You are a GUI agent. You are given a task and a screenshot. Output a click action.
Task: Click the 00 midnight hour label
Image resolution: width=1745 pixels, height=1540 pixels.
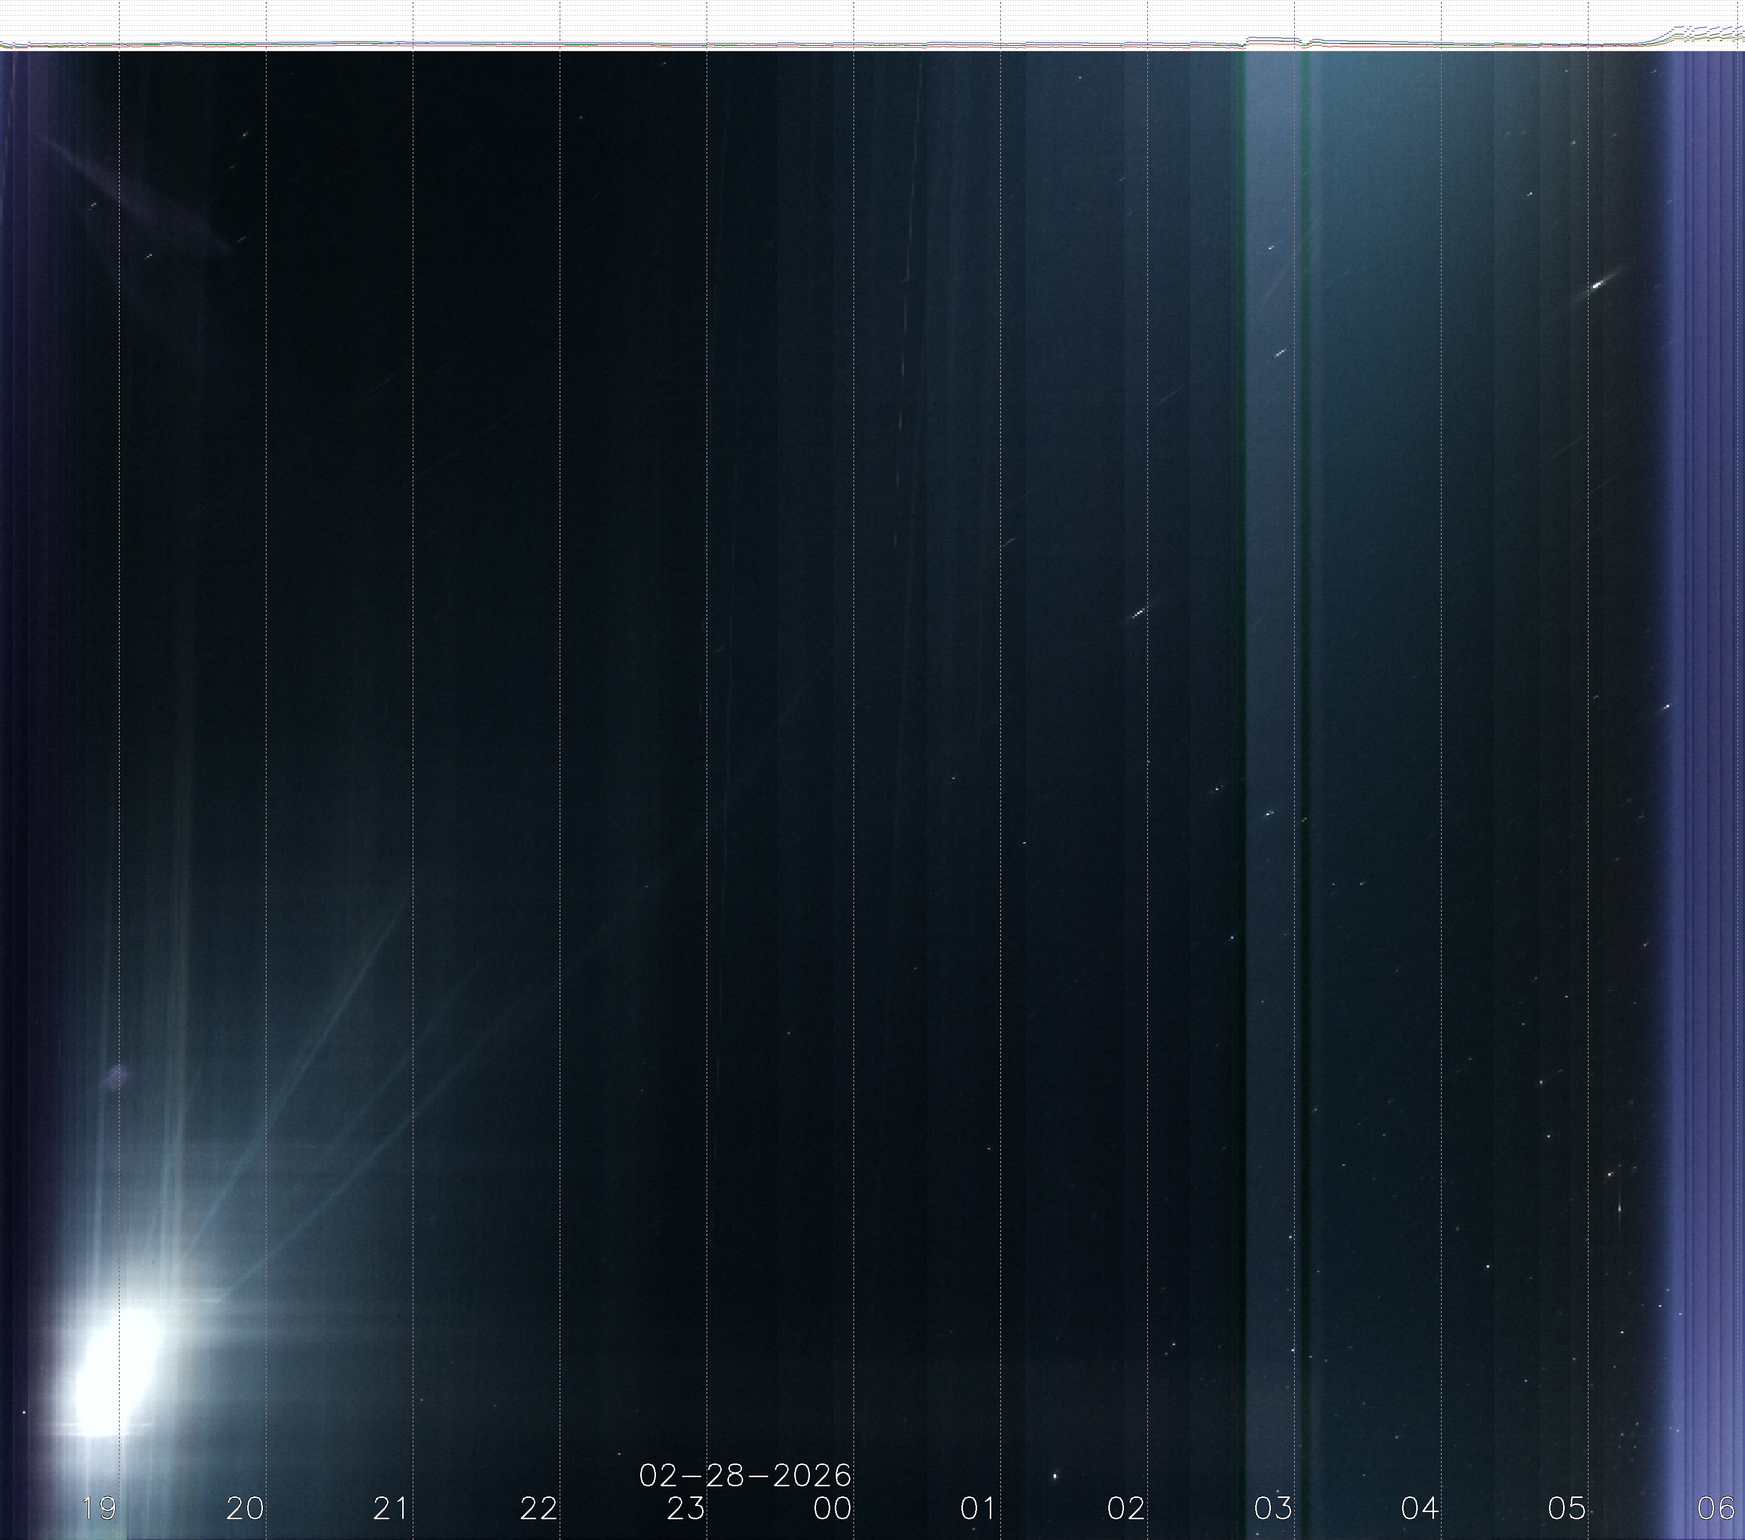point(832,1509)
